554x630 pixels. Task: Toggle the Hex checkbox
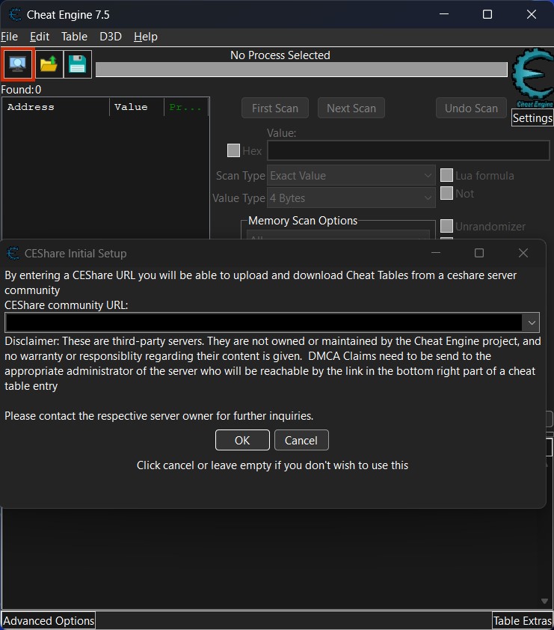(233, 150)
